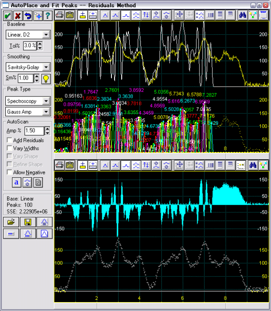This screenshot has width=271, height=311.
Task: Click the red X cancel icon
Action: click(18, 16)
